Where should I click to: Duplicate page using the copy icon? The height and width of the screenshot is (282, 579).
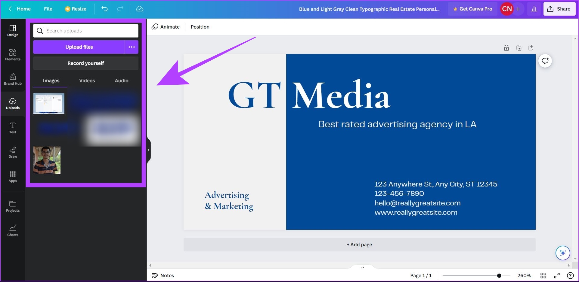point(519,48)
